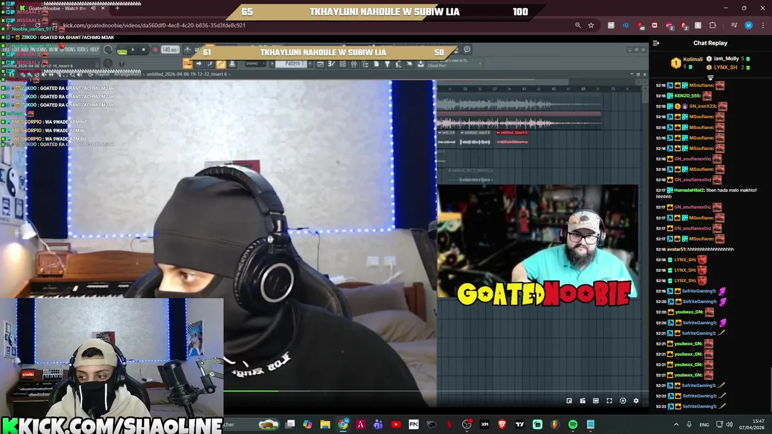The width and height of the screenshot is (772, 434).
Task: Open YouTube app on the taskbar
Action: 396,424
